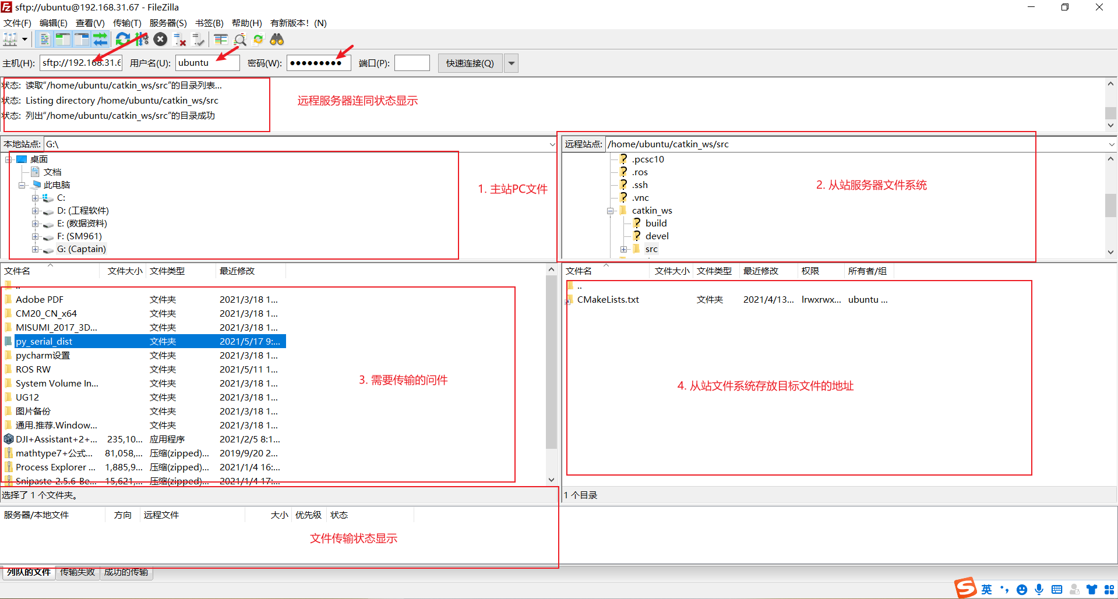Collapse the remote catkin_ws folder node

(611, 211)
